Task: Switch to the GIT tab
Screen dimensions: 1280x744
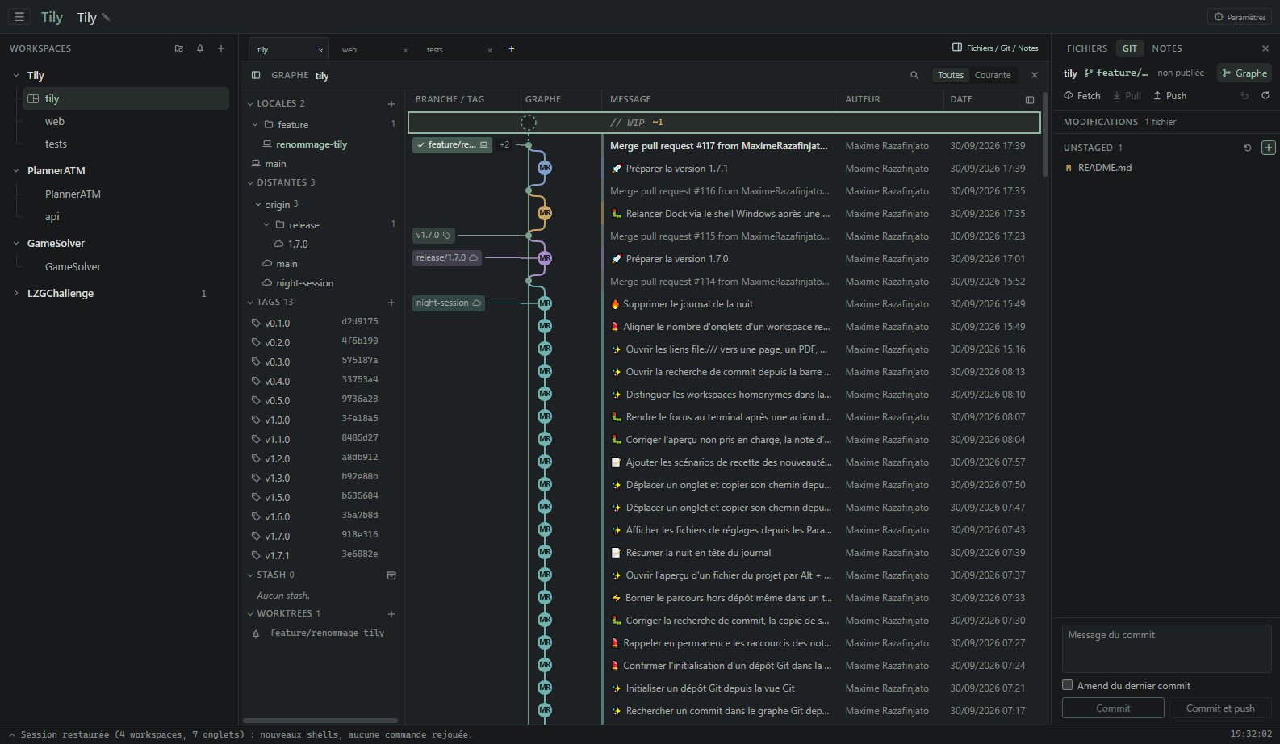Action: tap(1130, 48)
